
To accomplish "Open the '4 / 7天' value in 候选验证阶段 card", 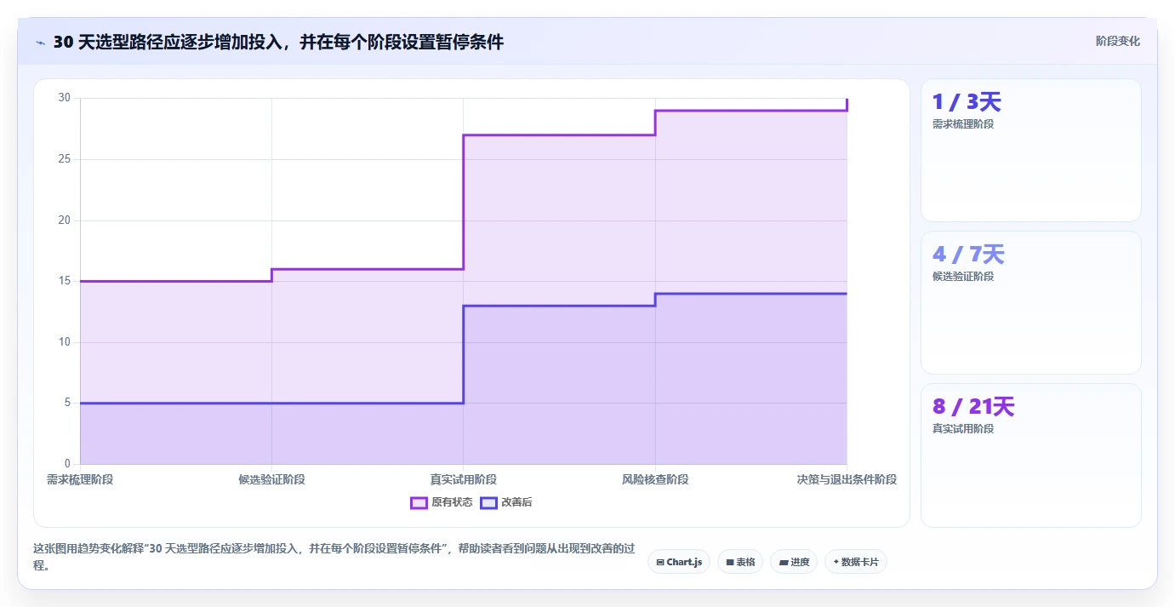I will point(968,255).
